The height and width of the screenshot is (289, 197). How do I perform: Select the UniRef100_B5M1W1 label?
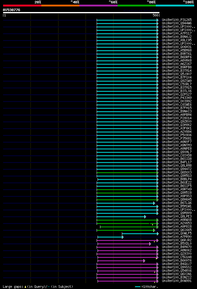pyautogui.click(x=177, y=206)
